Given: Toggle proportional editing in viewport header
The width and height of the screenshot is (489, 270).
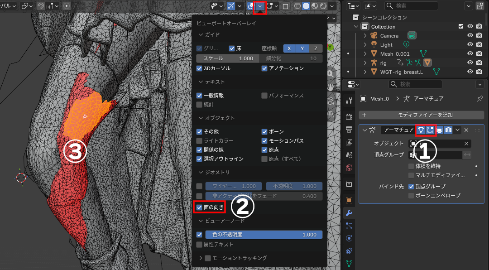Looking at the screenshot, I should tap(66, 6).
